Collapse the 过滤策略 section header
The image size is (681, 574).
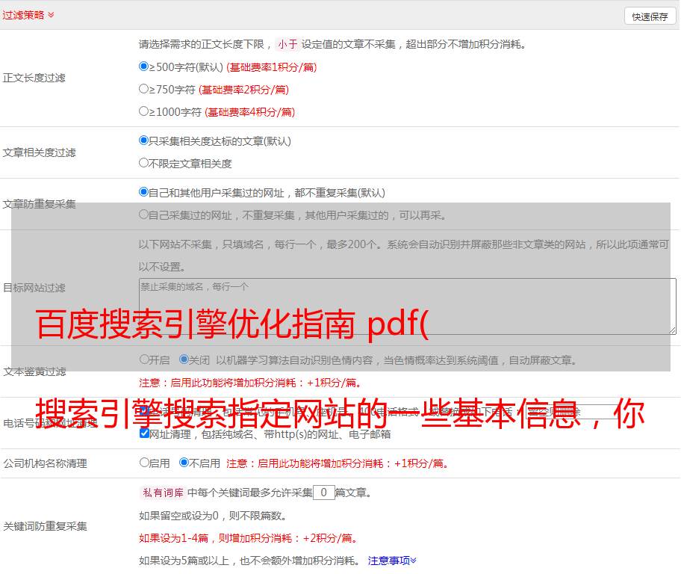point(28,15)
